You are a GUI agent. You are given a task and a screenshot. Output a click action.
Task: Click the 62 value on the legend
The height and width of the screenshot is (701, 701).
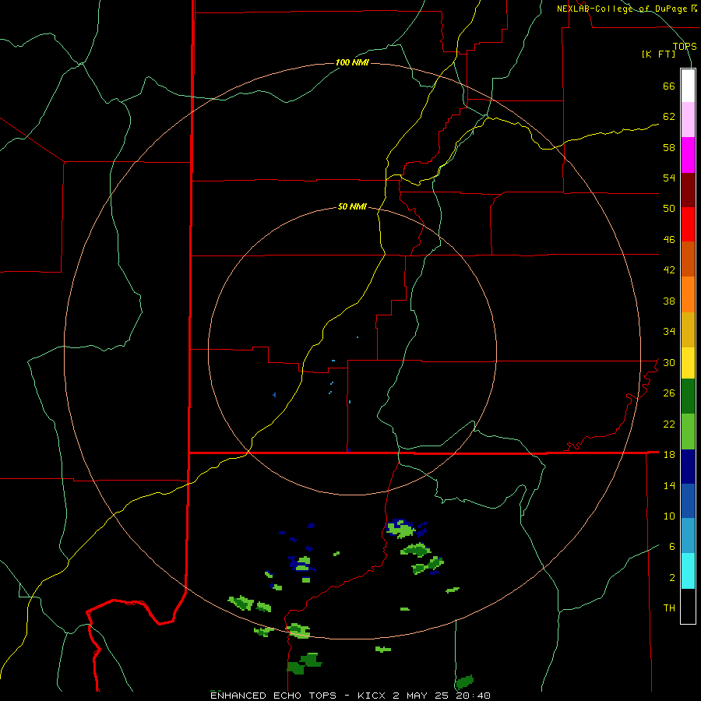coord(669,117)
